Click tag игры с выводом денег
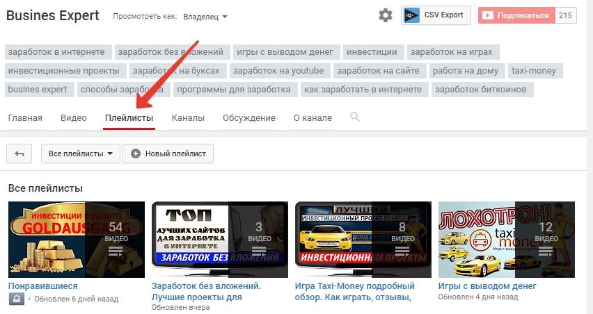Image resolution: width=593 pixels, height=314 pixels. coord(287,52)
